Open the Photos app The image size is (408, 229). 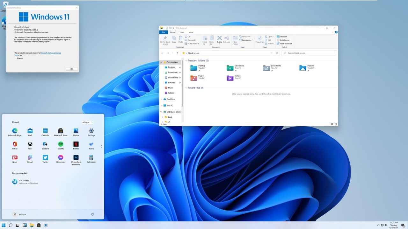click(x=76, y=132)
